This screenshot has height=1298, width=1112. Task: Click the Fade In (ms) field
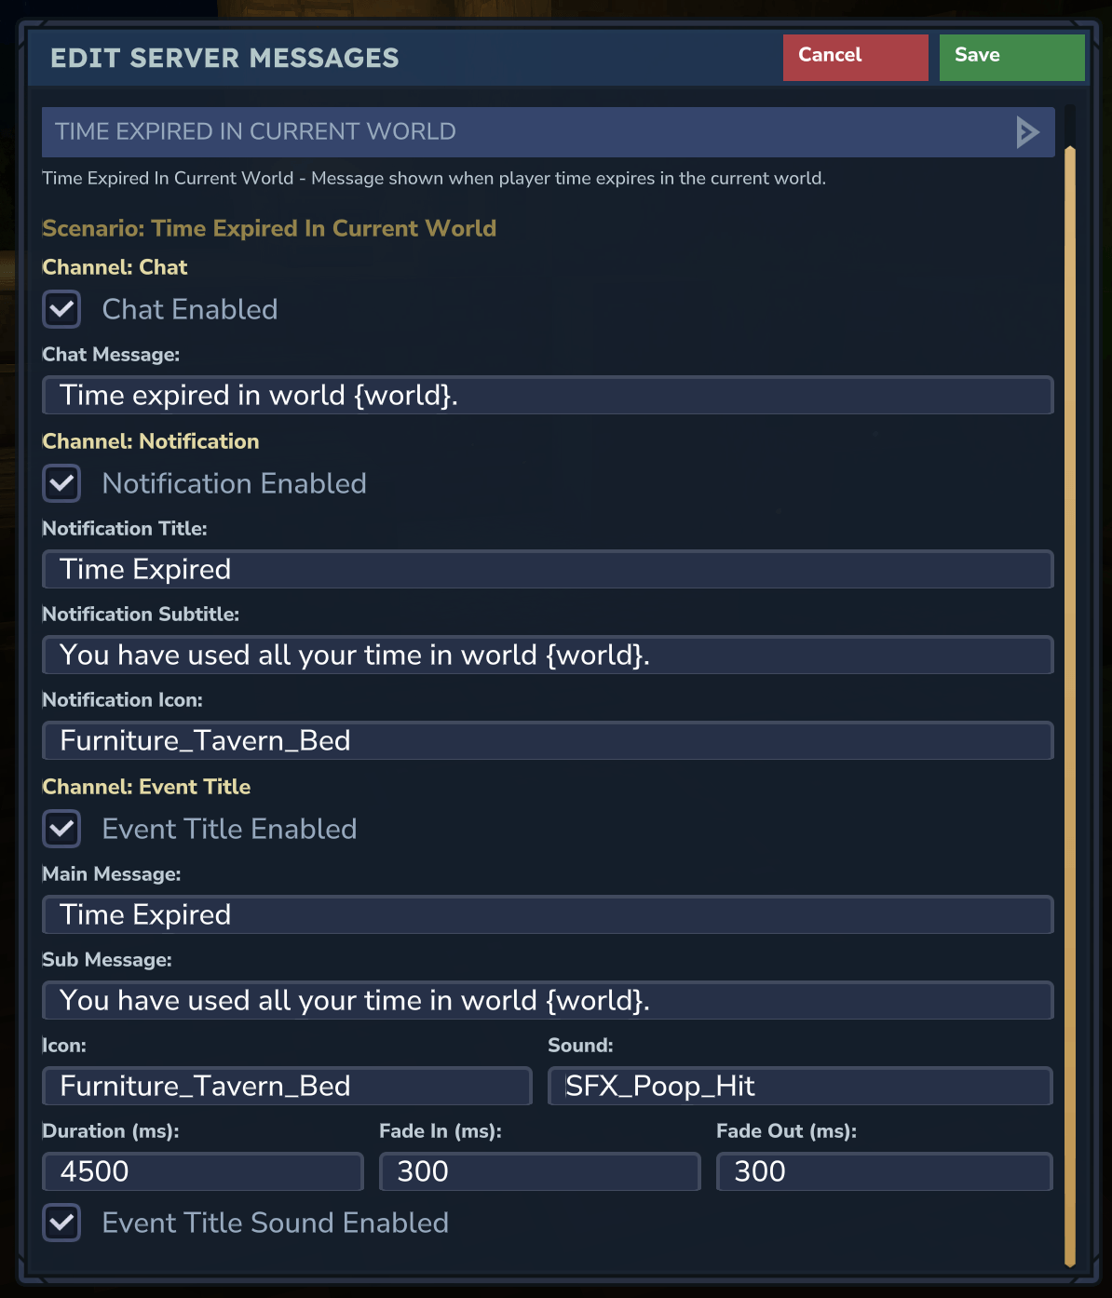(539, 1172)
